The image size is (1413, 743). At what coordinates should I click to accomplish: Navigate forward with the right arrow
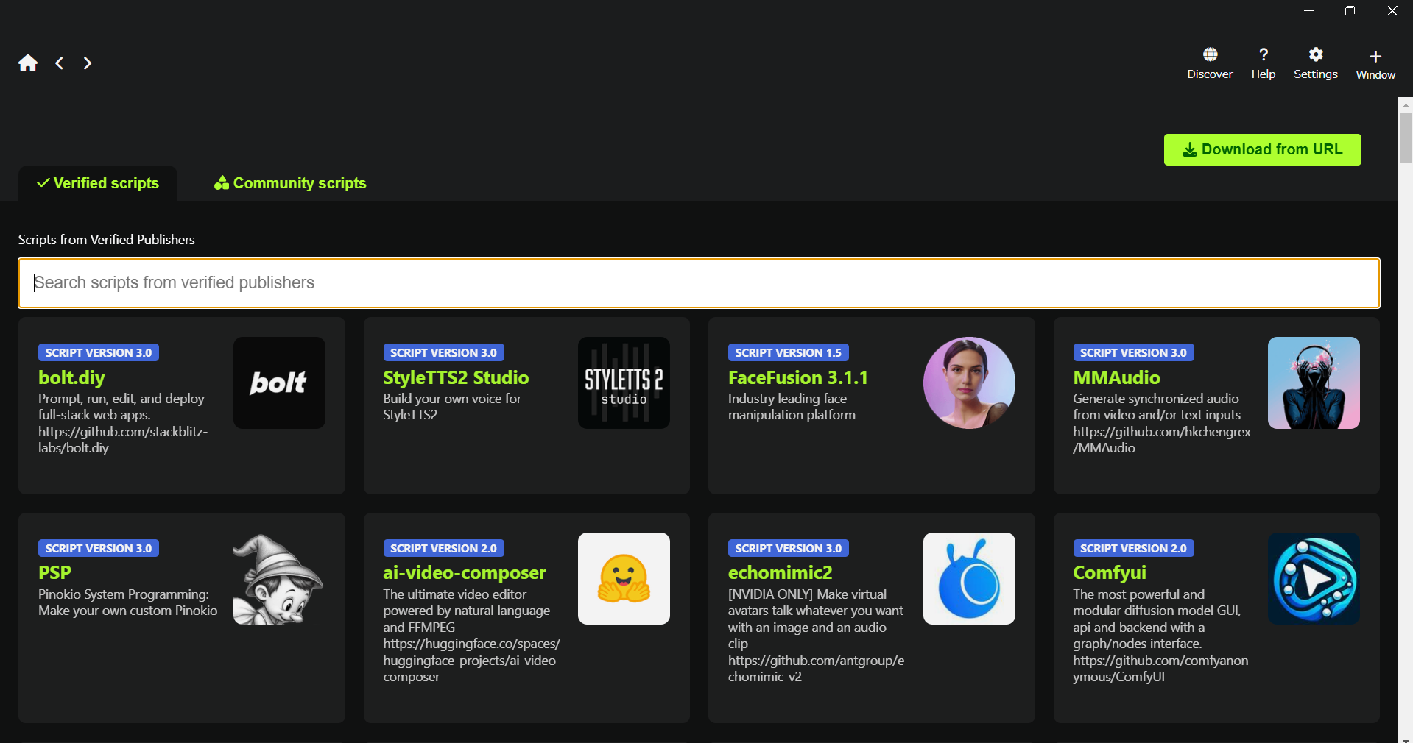88,63
